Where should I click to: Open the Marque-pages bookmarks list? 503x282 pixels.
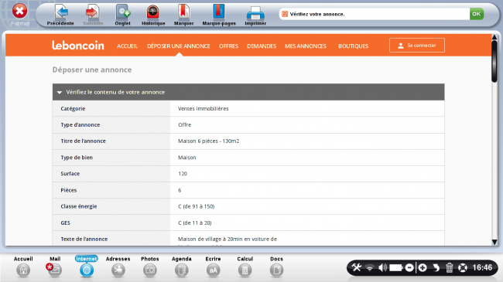point(219,15)
